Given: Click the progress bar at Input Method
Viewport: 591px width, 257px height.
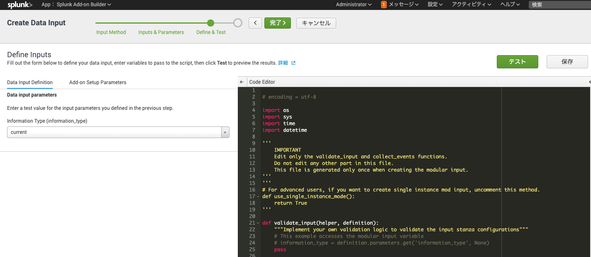Looking at the screenshot, I should click(x=111, y=24).
